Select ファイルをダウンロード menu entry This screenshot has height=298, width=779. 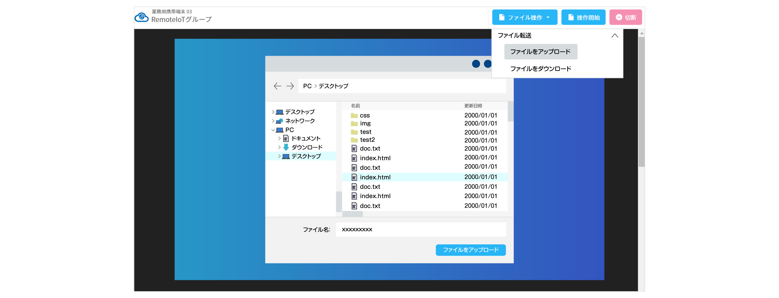tap(541, 69)
